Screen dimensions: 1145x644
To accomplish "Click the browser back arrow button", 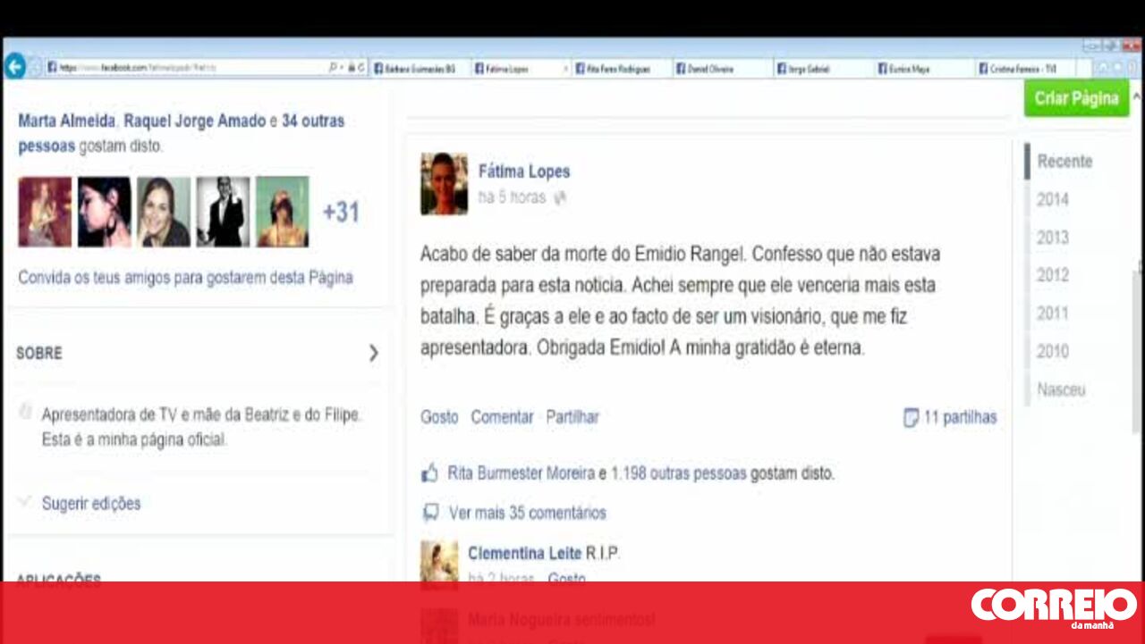I will 14,66.
